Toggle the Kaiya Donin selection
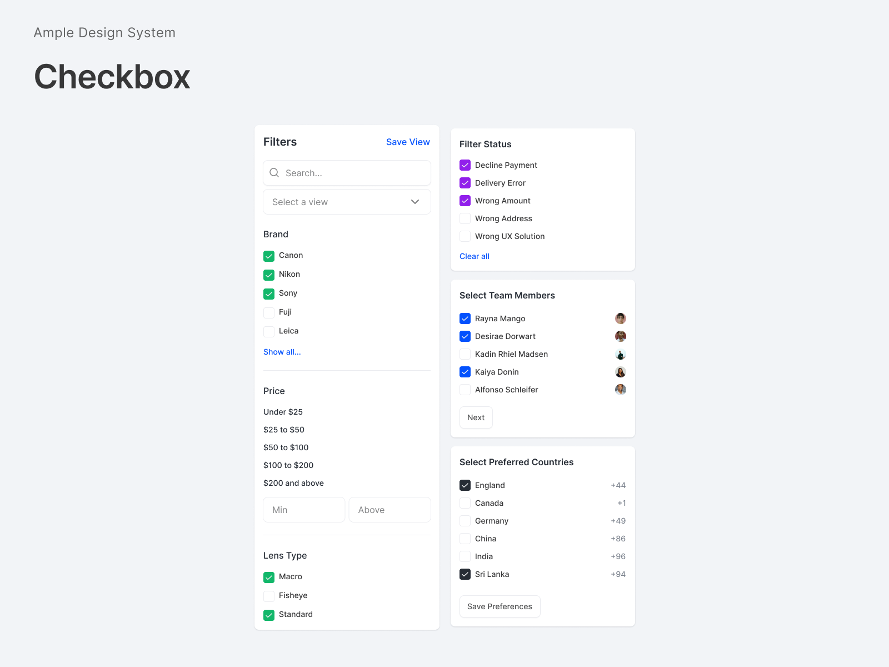 [465, 372]
